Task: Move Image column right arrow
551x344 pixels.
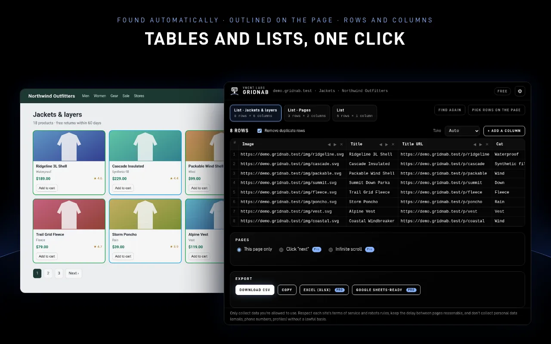Action: click(335, 144)
